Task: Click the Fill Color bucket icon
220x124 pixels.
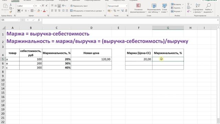Action: tap(39, 11)
